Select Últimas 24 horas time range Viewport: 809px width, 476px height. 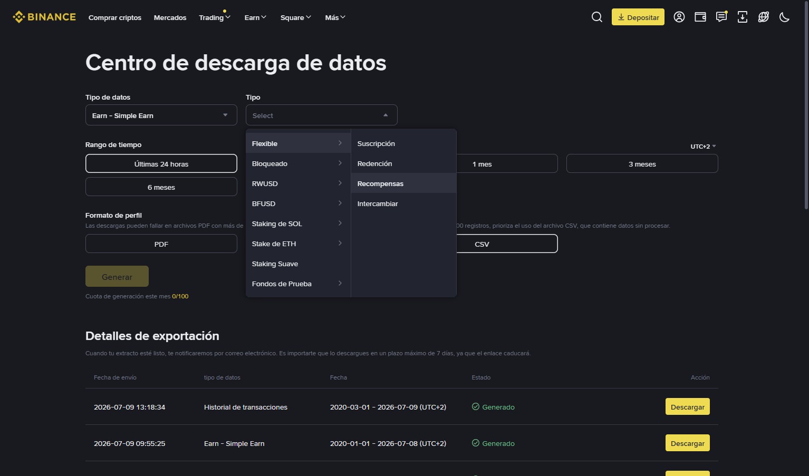tap(161, 163)
